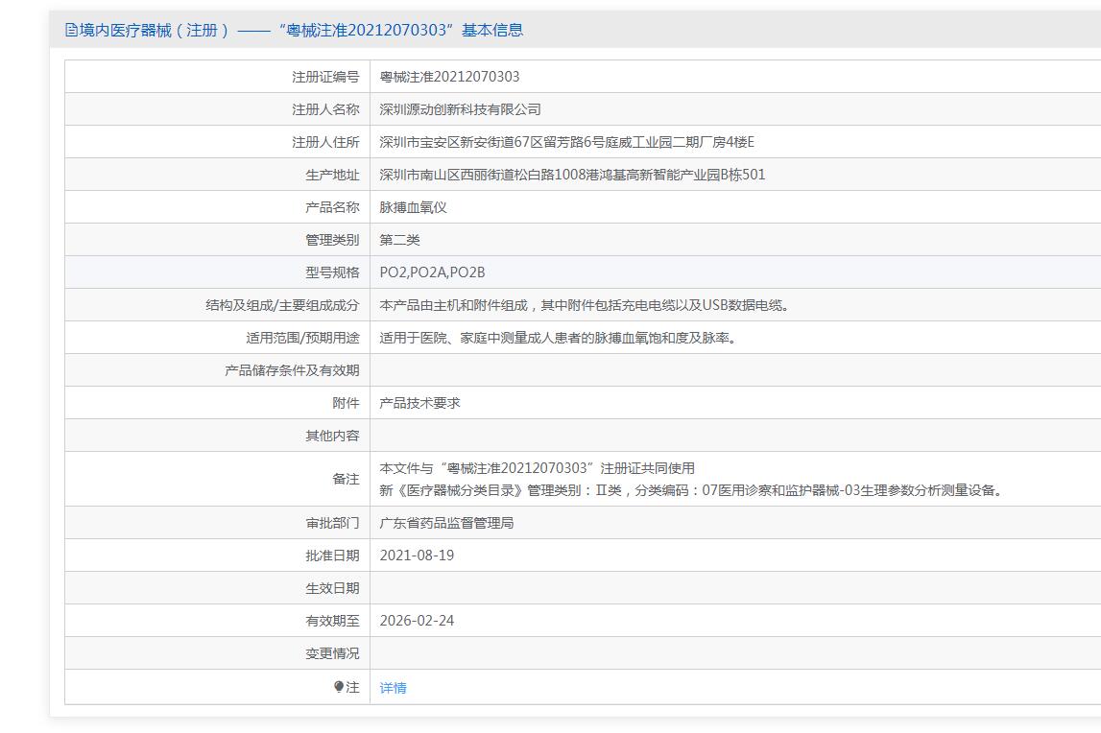Click the intended use text in 适用范围 row
The image size is (1101, 733).
pos(561,338)
